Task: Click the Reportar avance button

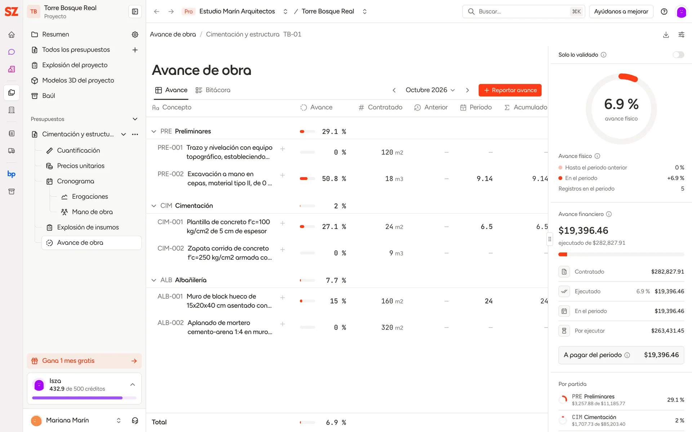Action: pyautogui.click(x=510, y=90)
